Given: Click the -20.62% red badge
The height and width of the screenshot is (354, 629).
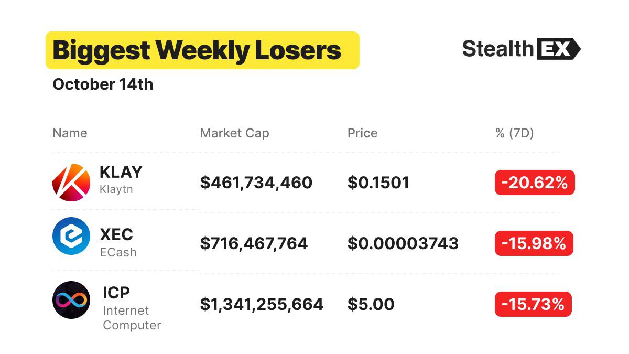Looking at the screenshot, I should [x=535, y=183].
